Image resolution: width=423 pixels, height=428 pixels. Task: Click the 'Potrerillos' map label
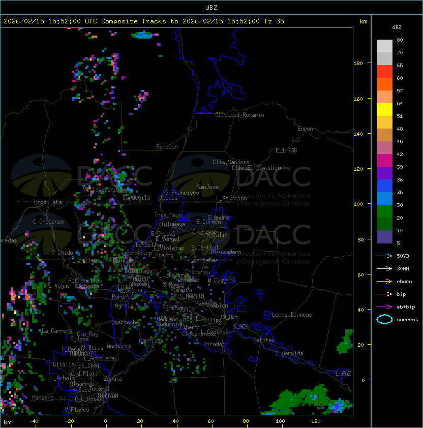coord(85,281)
